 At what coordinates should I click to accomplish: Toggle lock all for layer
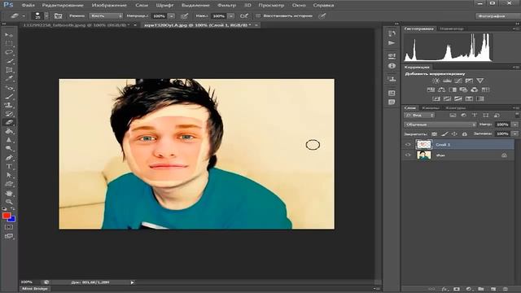tap(465, 133)
